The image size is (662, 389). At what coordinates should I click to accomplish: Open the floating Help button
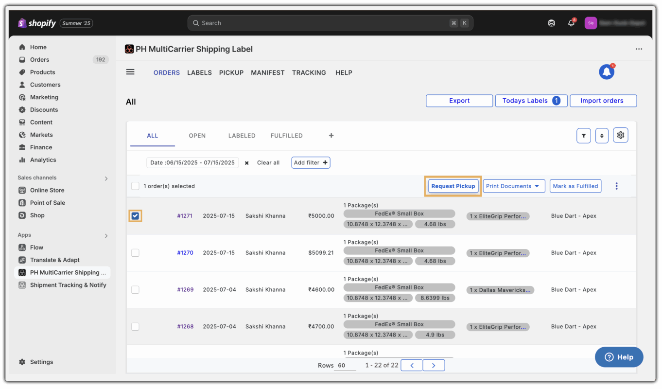click(619, 357)
